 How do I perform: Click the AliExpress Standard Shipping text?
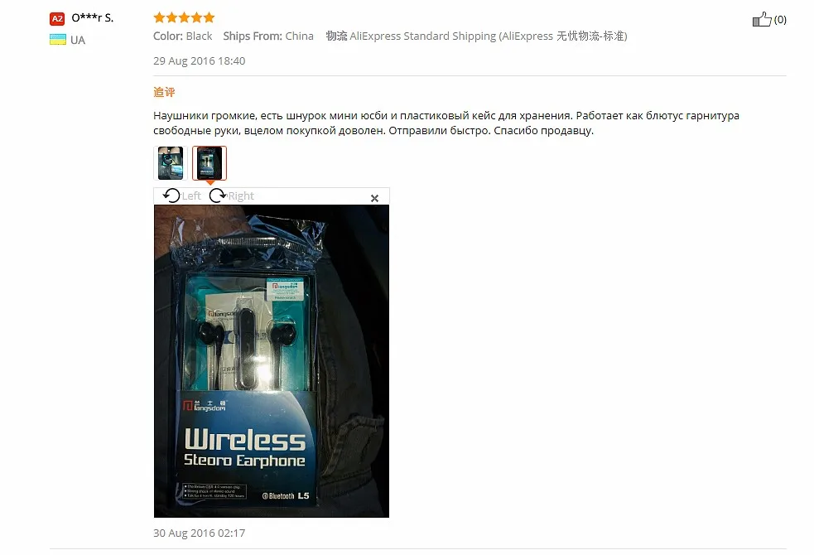[x=477, y=36]
